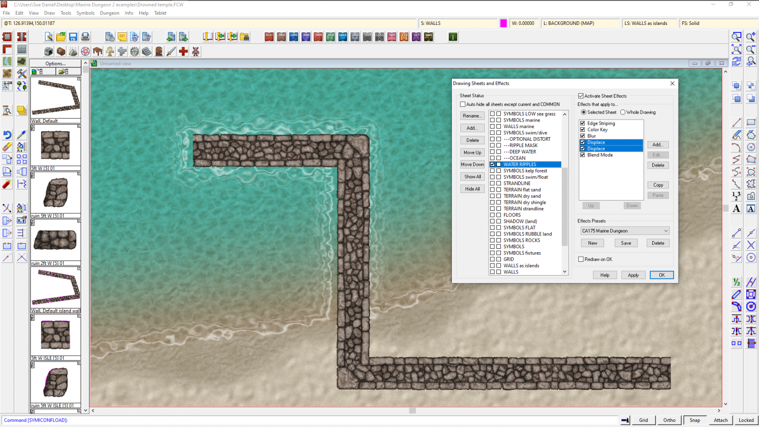
Task: Click the 'OK' button
Action: pyautogui.click(x=662, y=275)
